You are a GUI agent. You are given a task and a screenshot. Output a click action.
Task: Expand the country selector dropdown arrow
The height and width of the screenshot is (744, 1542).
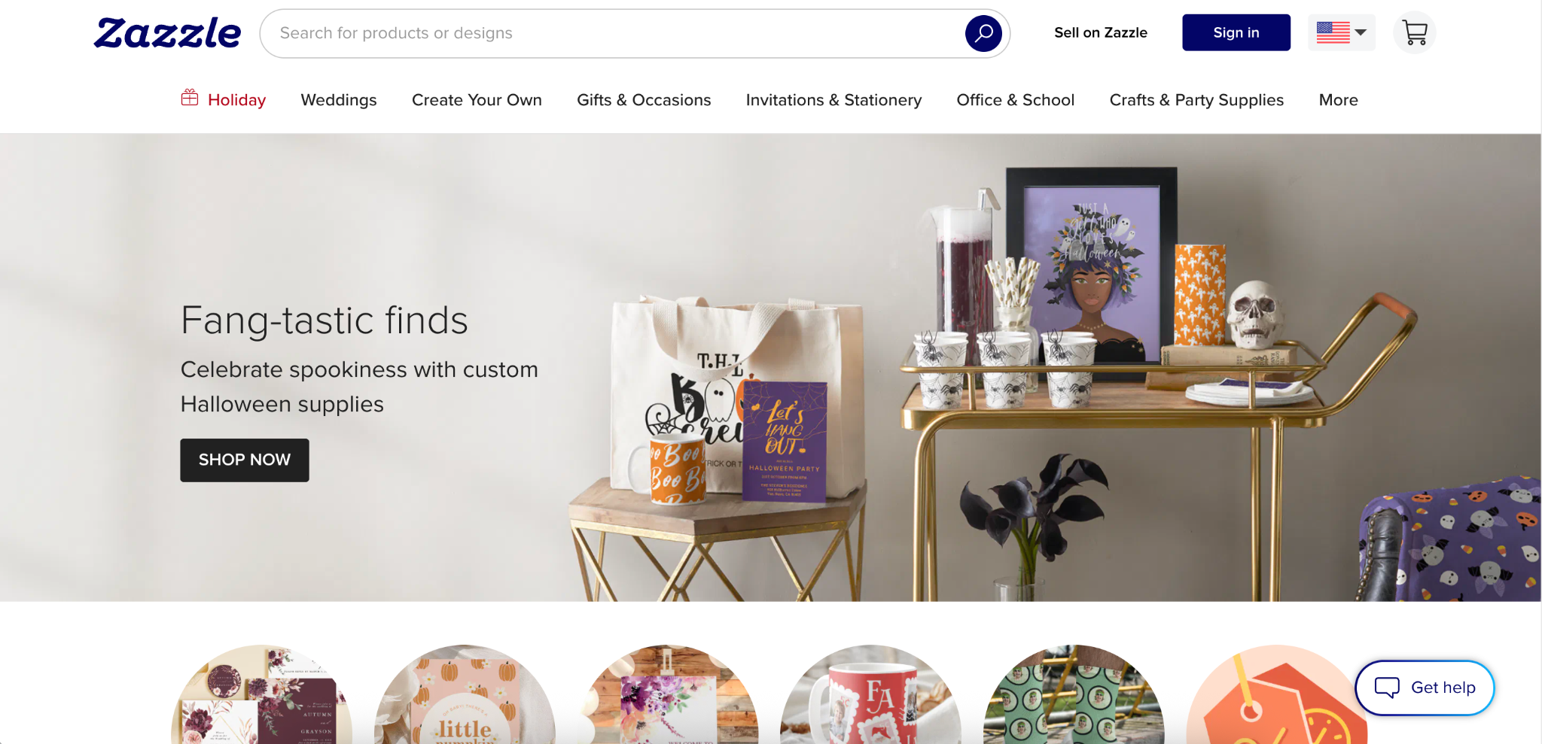1361,32
